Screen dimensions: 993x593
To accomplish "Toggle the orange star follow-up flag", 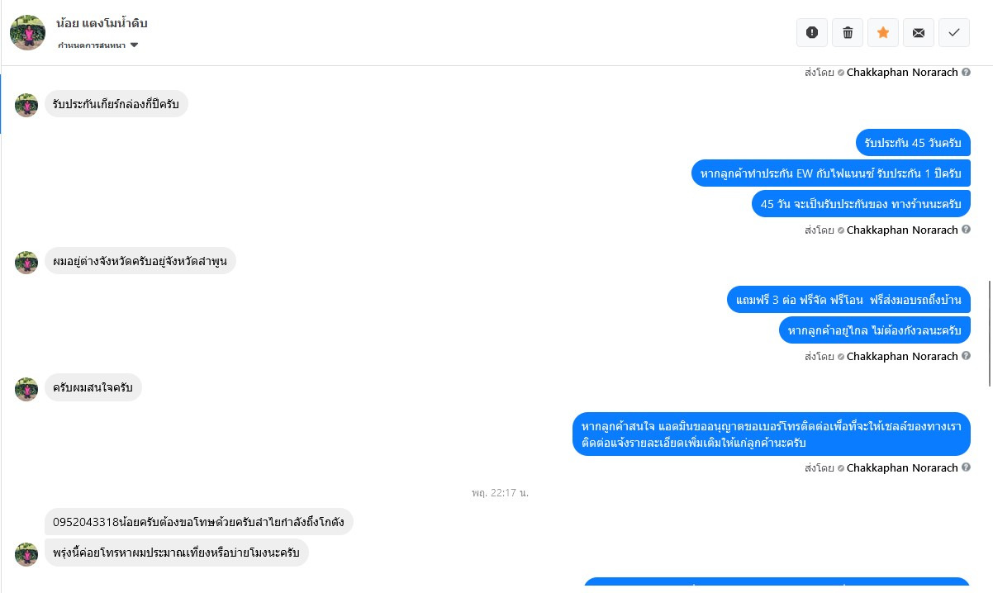I will (882, 32).
